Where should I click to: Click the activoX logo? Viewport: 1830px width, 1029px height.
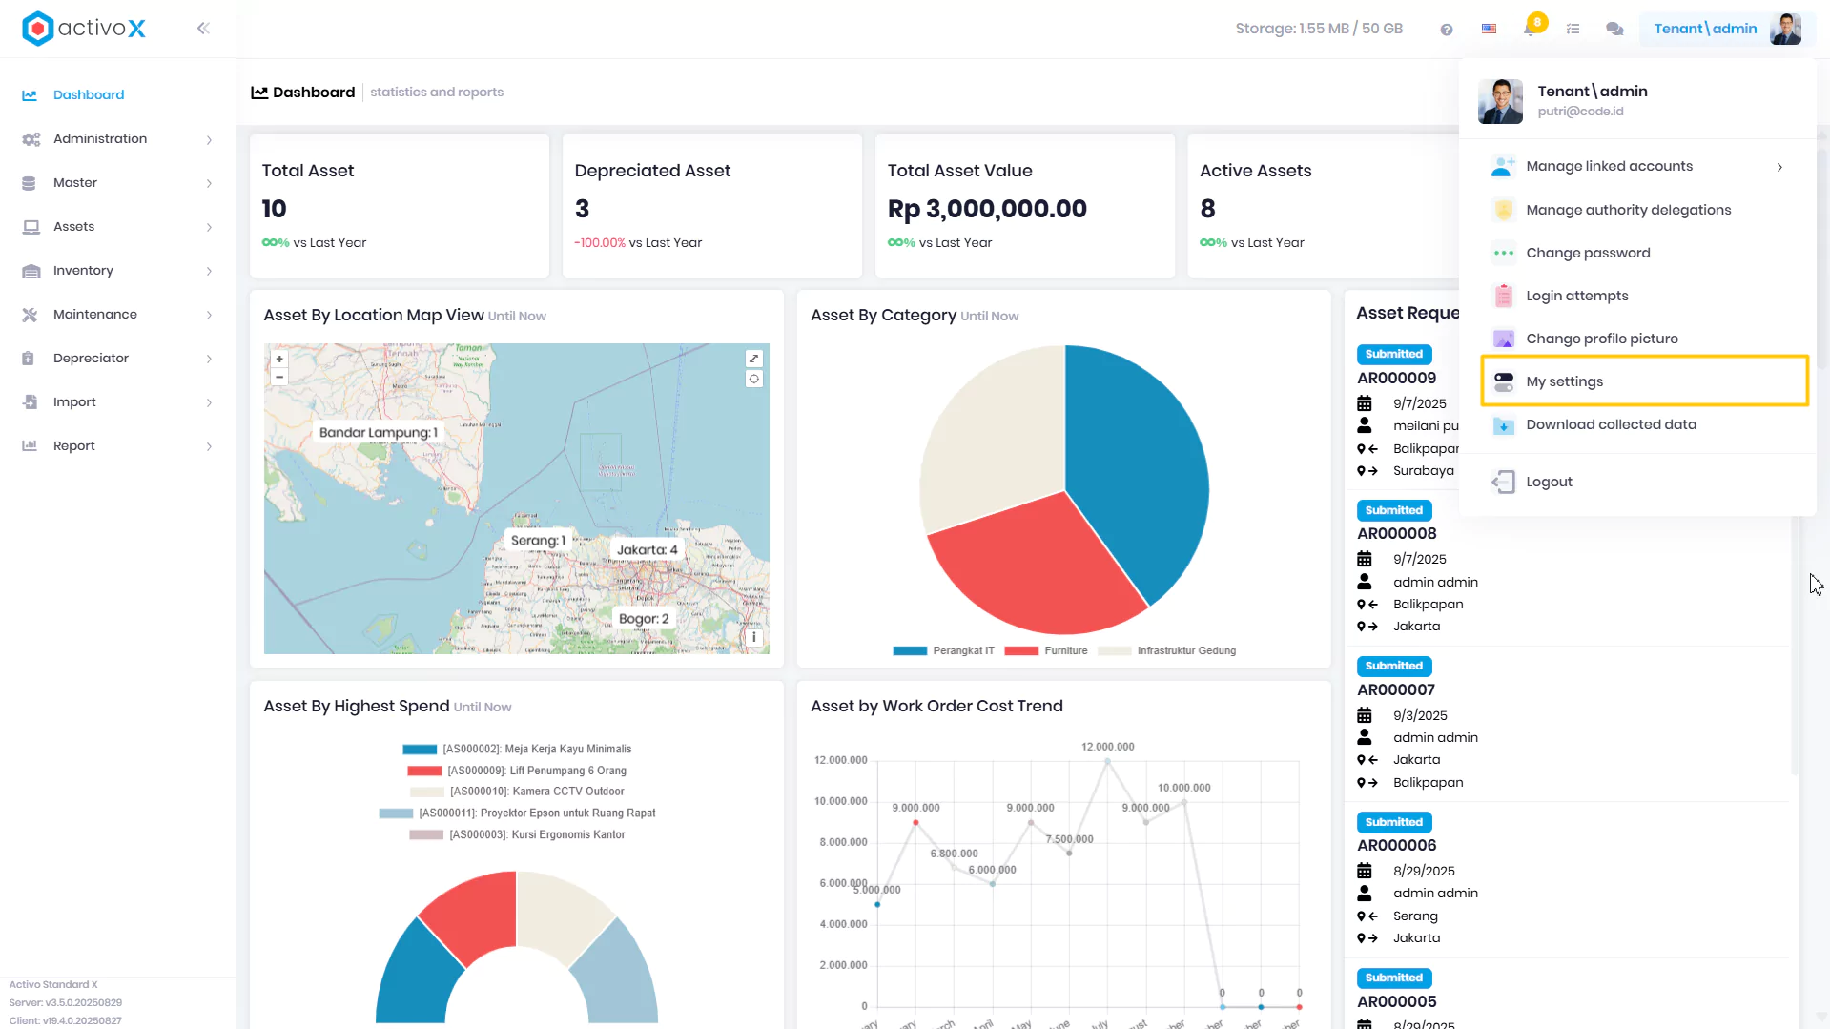[x=84, y=29]
